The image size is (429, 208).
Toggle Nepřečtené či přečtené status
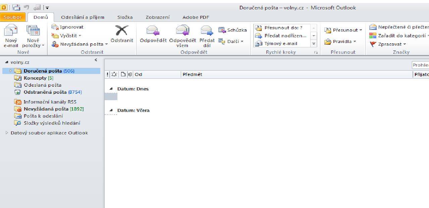click(399, 27)
